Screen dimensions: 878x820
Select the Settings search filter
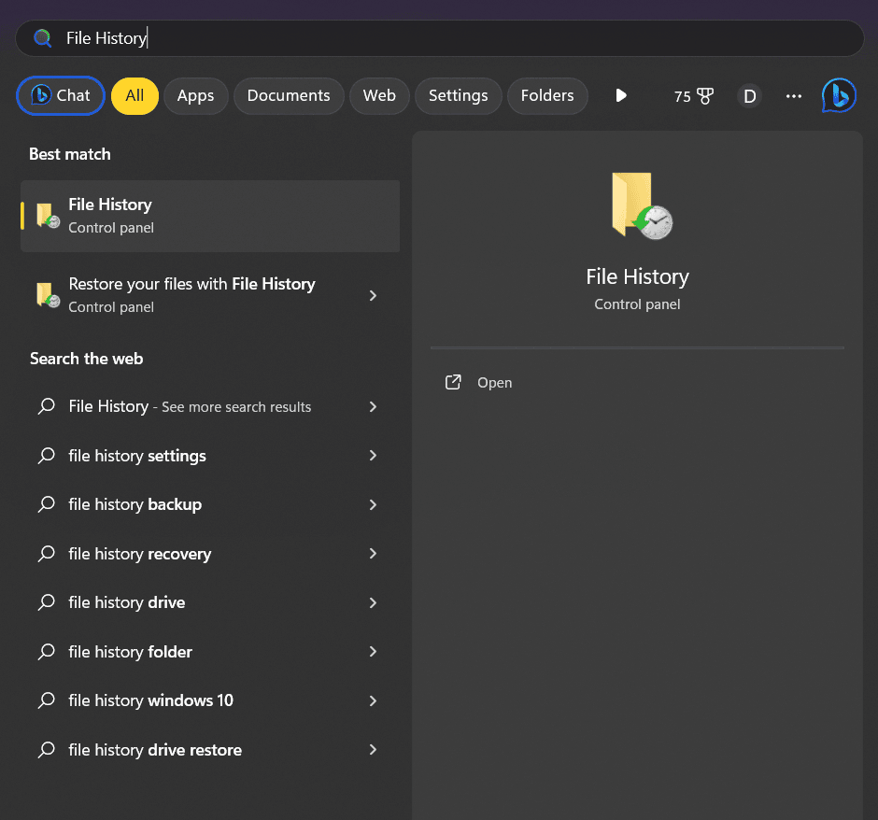click(458, 95)
